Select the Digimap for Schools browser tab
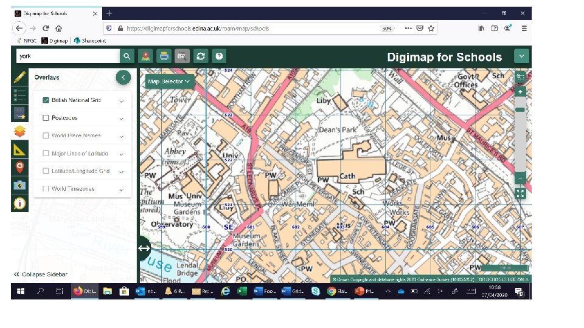Image resolution: width=584 pixels, height=328 pixels. pyautogui.click(x=57, y=13)
